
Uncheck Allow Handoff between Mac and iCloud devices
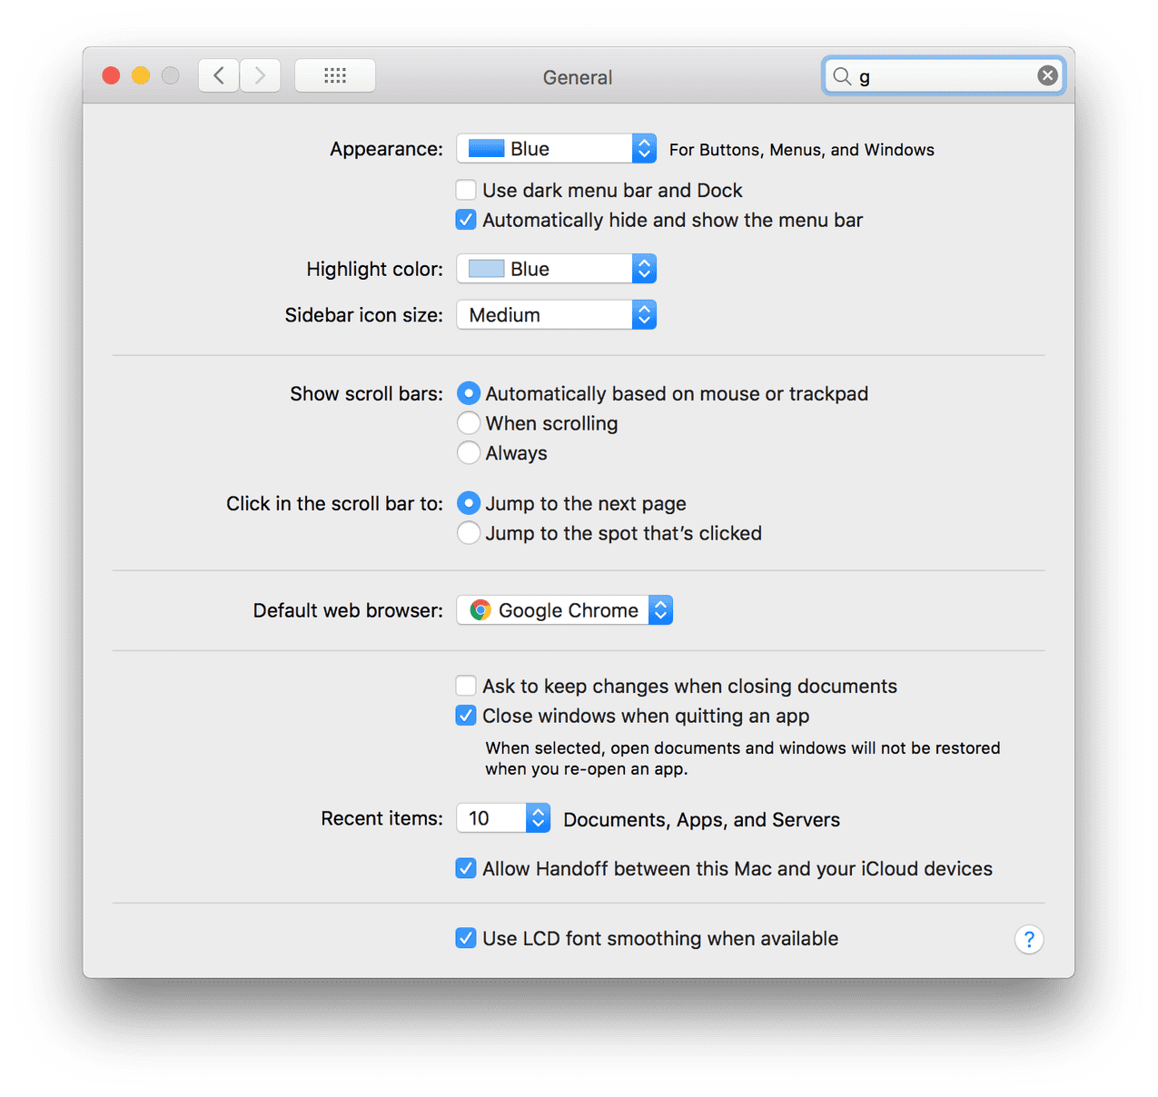(466, 868)
